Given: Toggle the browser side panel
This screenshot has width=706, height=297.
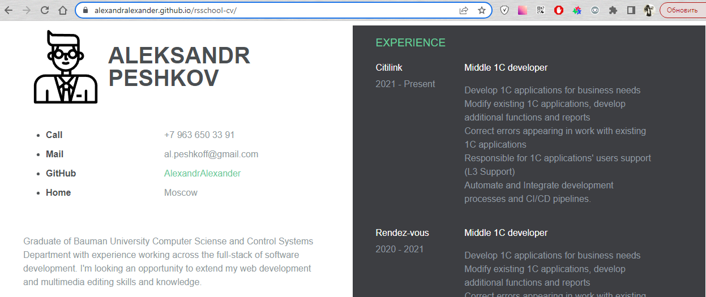Looking at the screenshot, I should (631, 10).
